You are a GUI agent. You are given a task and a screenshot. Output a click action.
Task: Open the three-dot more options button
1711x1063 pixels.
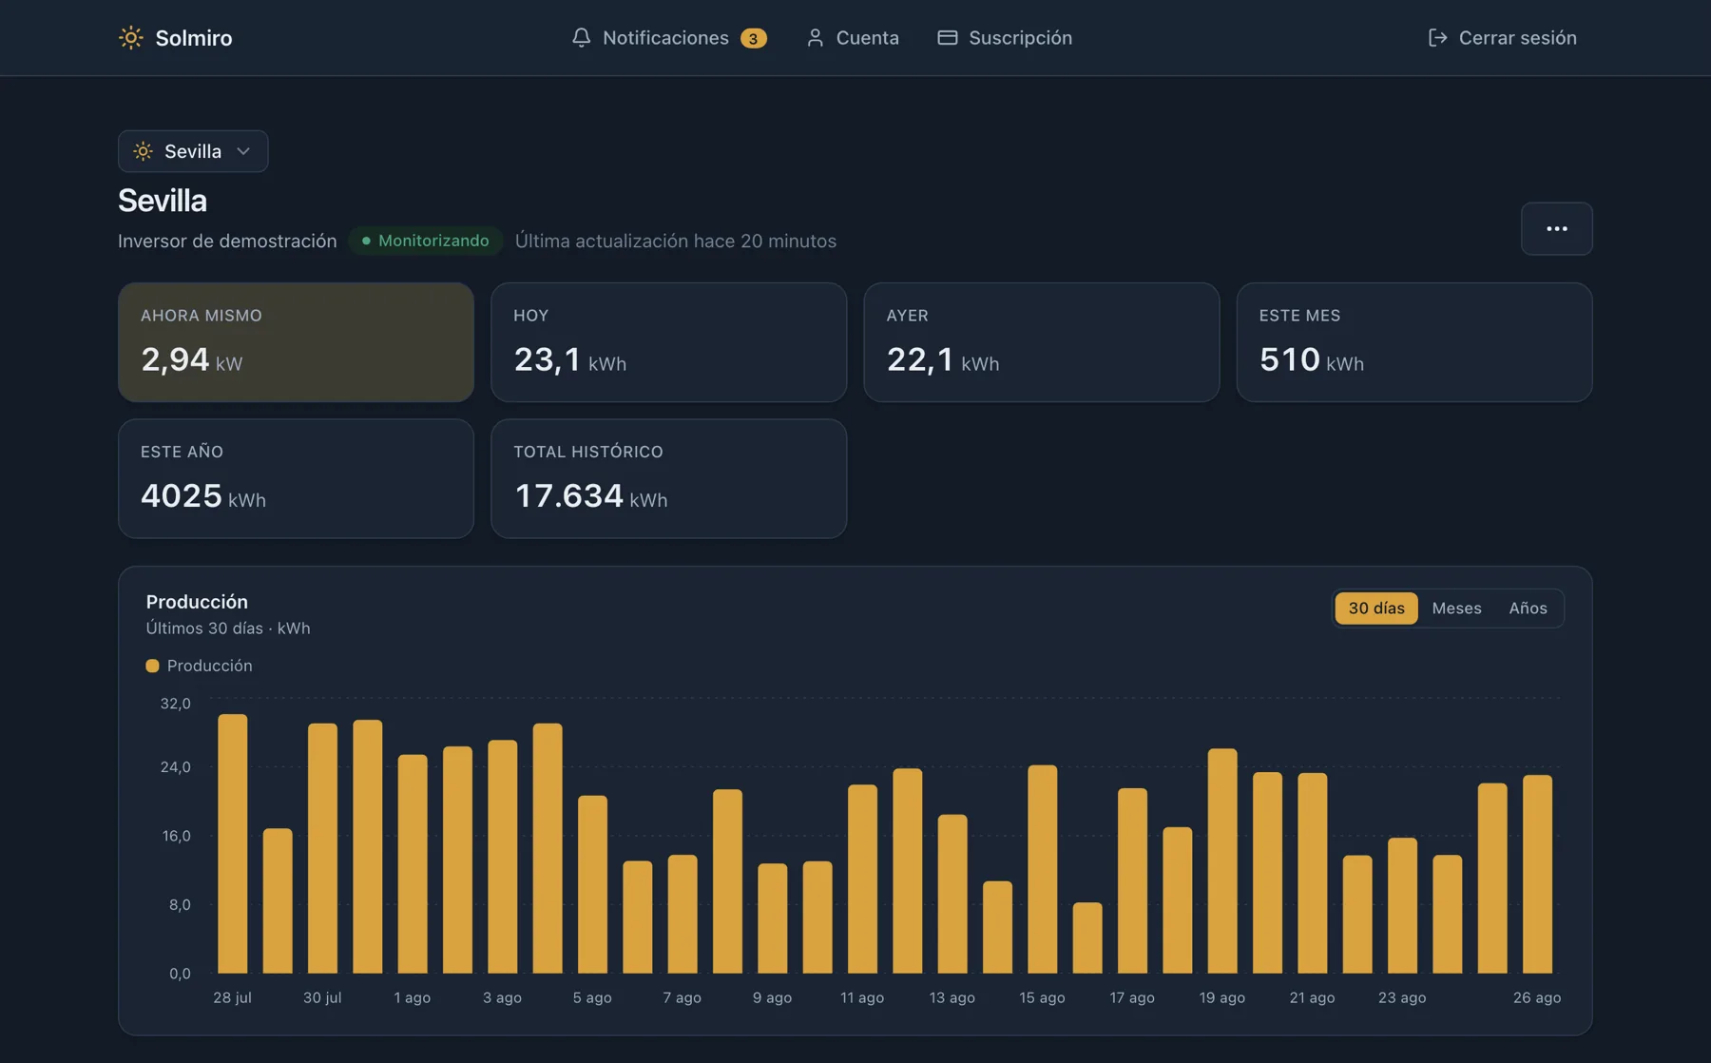1556,228
